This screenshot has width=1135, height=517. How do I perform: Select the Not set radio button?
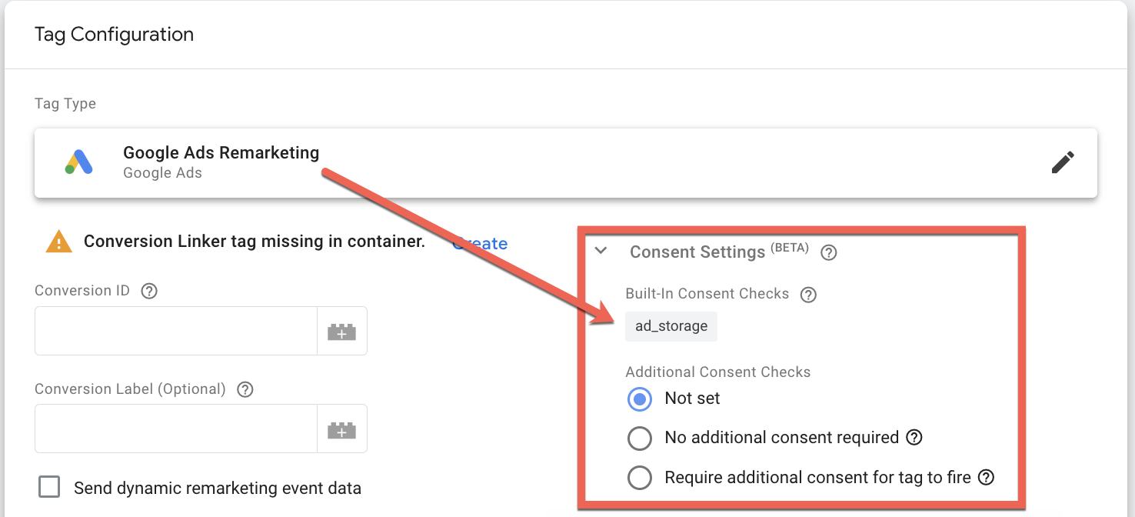pos(640,399)
